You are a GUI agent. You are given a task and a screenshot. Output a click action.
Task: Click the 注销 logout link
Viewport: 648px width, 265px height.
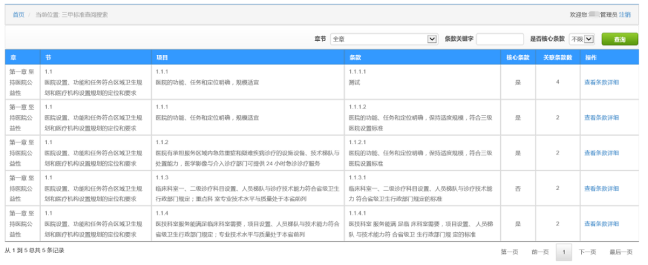coord(625,15)
